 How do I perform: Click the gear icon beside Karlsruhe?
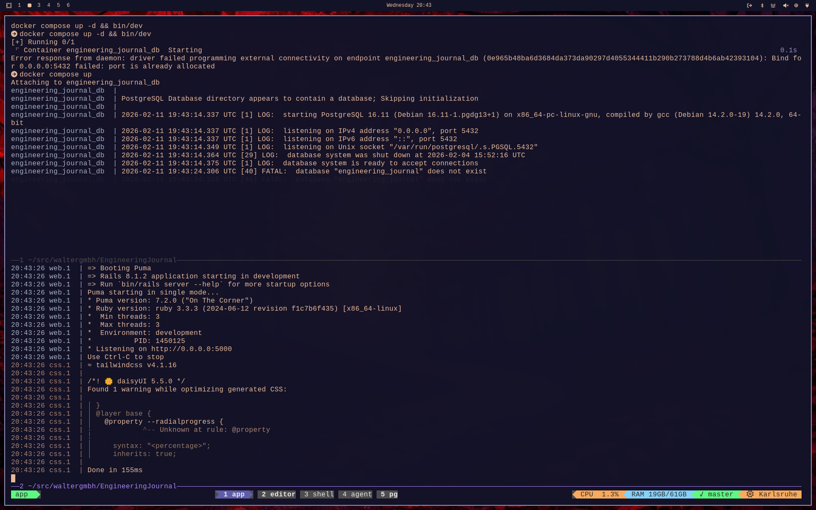pyautogui.click(x=750, y=494)
